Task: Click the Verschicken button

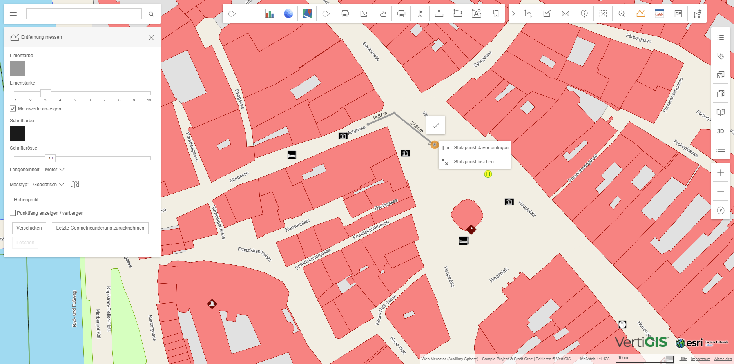Action: click(x=29, y=228)
